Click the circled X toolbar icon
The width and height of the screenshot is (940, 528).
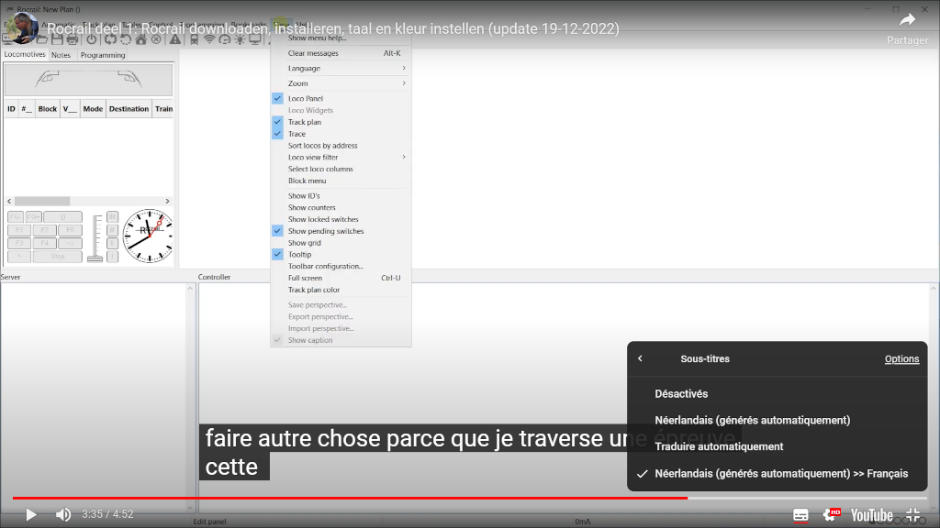click(156, 39)
